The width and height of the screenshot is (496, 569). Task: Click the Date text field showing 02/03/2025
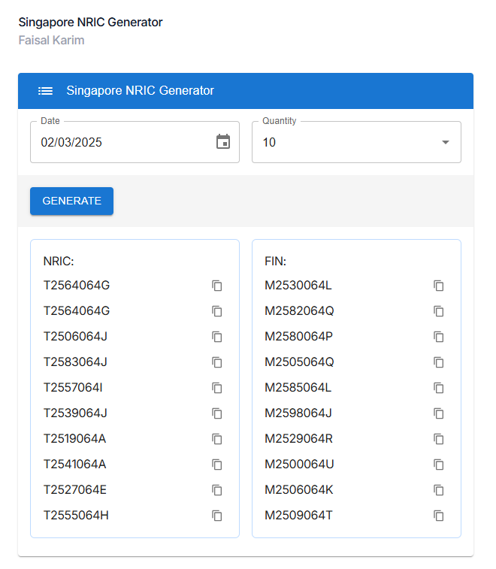click(120, 142)
